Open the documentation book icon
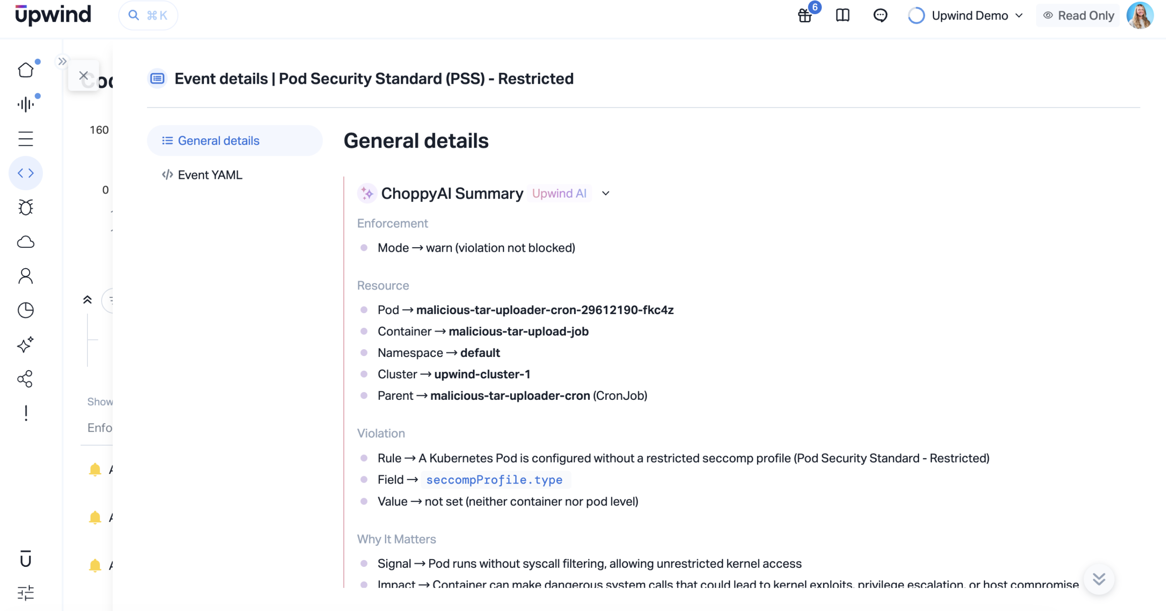Screen dimensions: 1166x611 click(x=843, y=15)
